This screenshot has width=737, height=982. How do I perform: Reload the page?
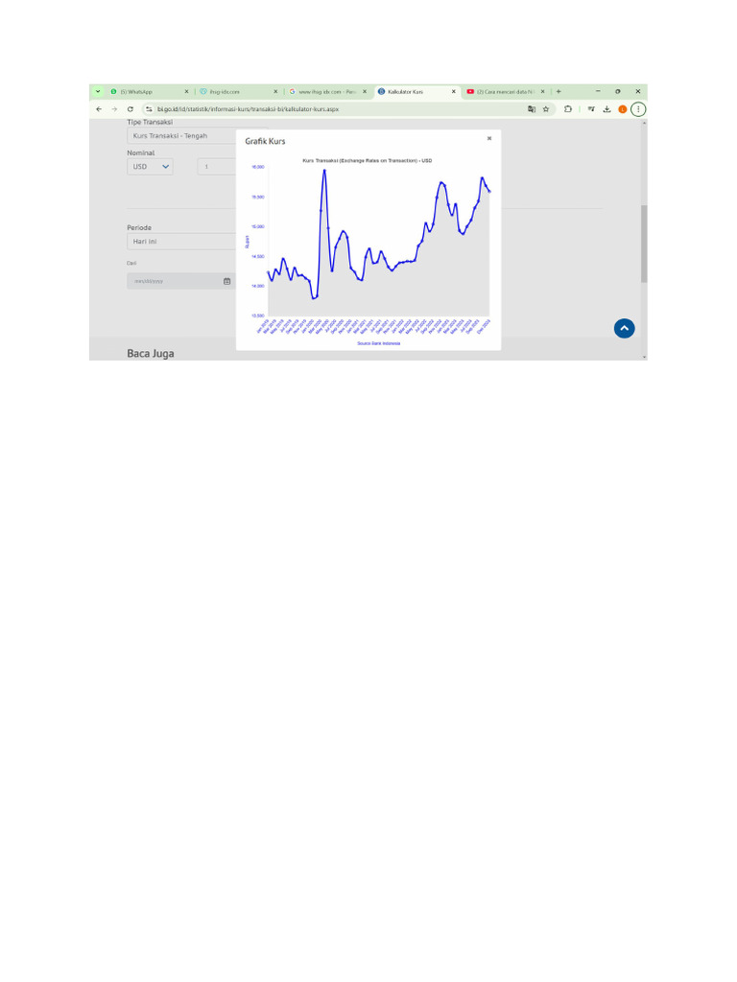130,109
